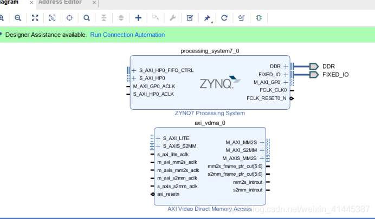Click the ZYNQ7 Processing System label
The width and height of the screenshot is (375, 219).
[210, 113]
